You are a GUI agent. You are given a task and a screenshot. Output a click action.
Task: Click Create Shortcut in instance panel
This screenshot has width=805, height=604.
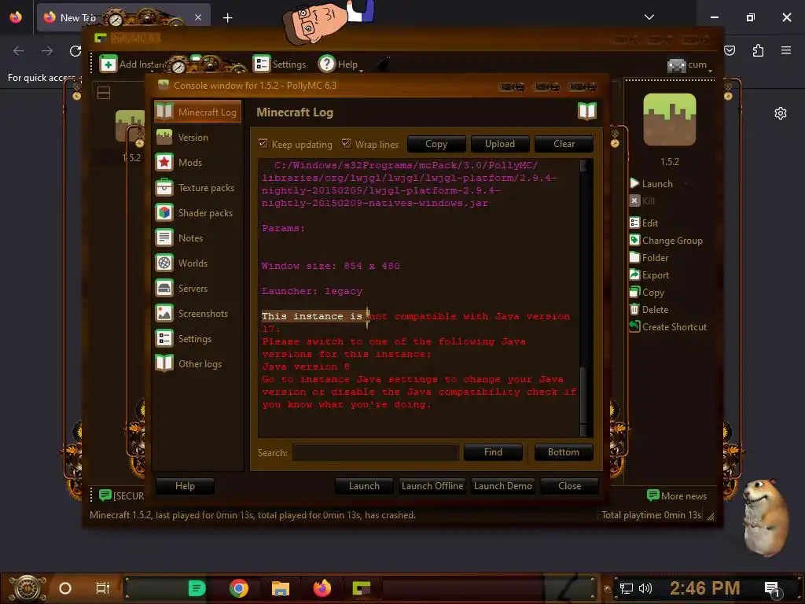[x=668, y=327]
